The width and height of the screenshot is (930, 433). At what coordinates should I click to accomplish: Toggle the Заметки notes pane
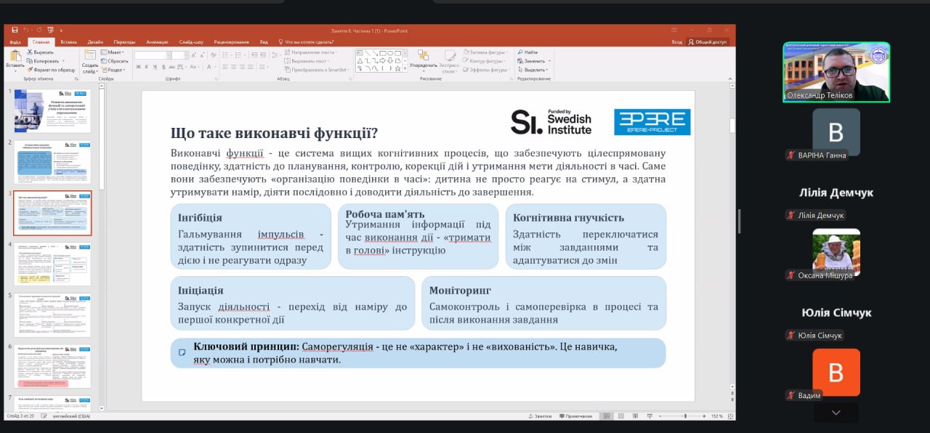[541, 416]
